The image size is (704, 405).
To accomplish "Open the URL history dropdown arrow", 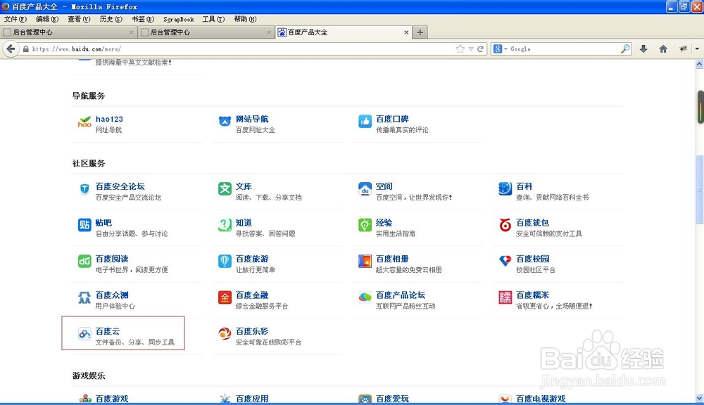I will pyautogui.click(x=471, y=49).
